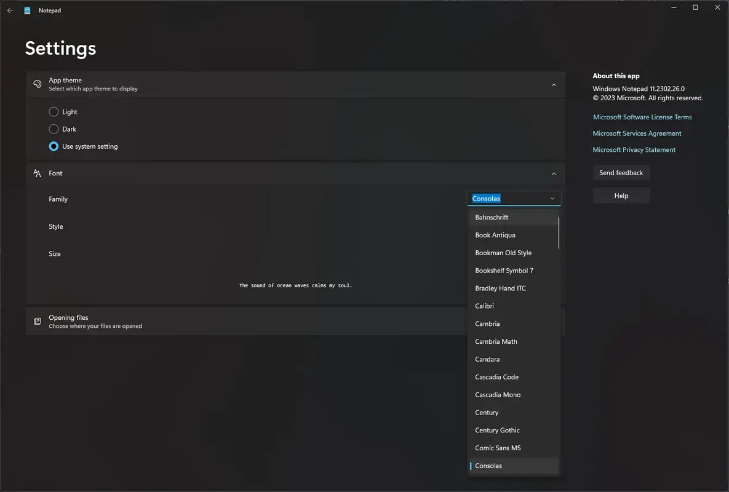729x492 pixels.
Task: Select Comic Sans MS from the font list
Action: pos(498,447)
